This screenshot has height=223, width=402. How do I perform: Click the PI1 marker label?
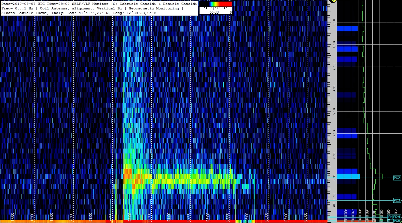point(390,217)
